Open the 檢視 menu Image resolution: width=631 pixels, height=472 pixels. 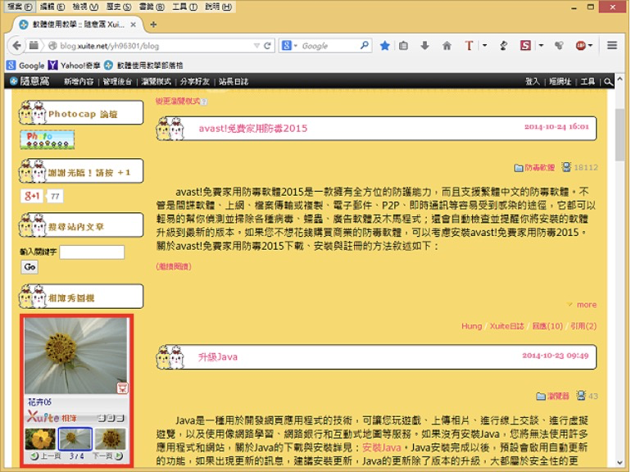pyautogui.click(x=85, y=7)
